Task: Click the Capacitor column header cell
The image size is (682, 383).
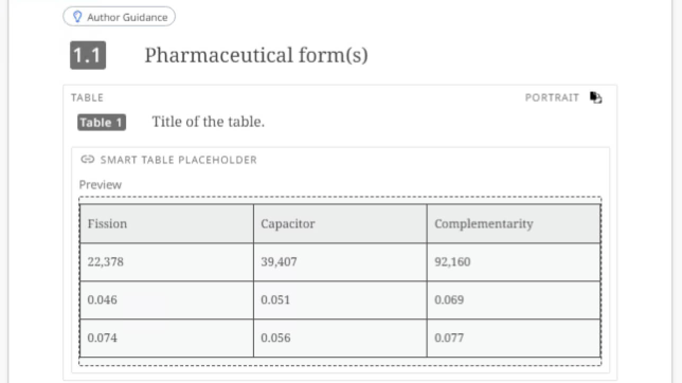Action: tap(340, 224)
